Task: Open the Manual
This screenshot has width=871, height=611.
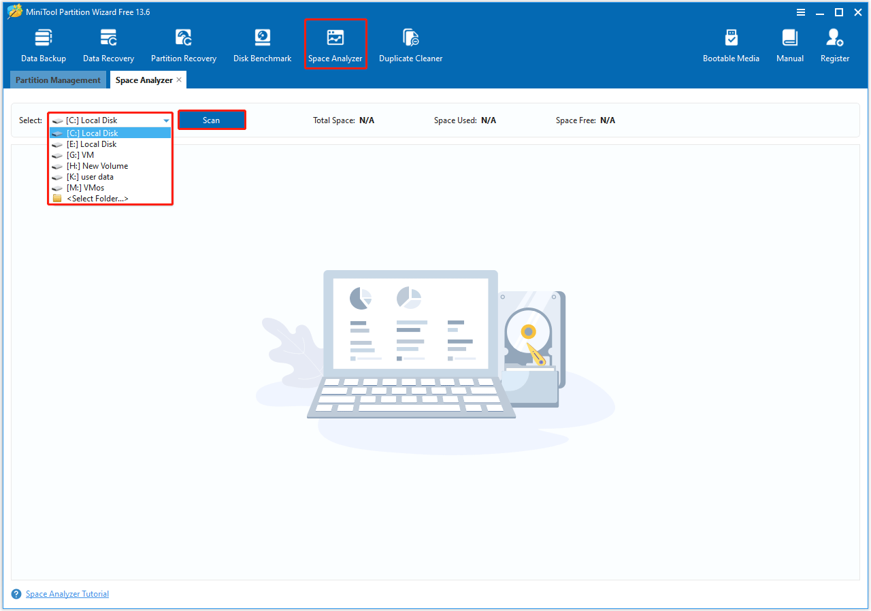Action: click(789, 44)
